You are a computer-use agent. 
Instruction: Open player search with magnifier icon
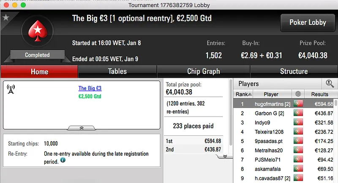(x=330, y=84)
